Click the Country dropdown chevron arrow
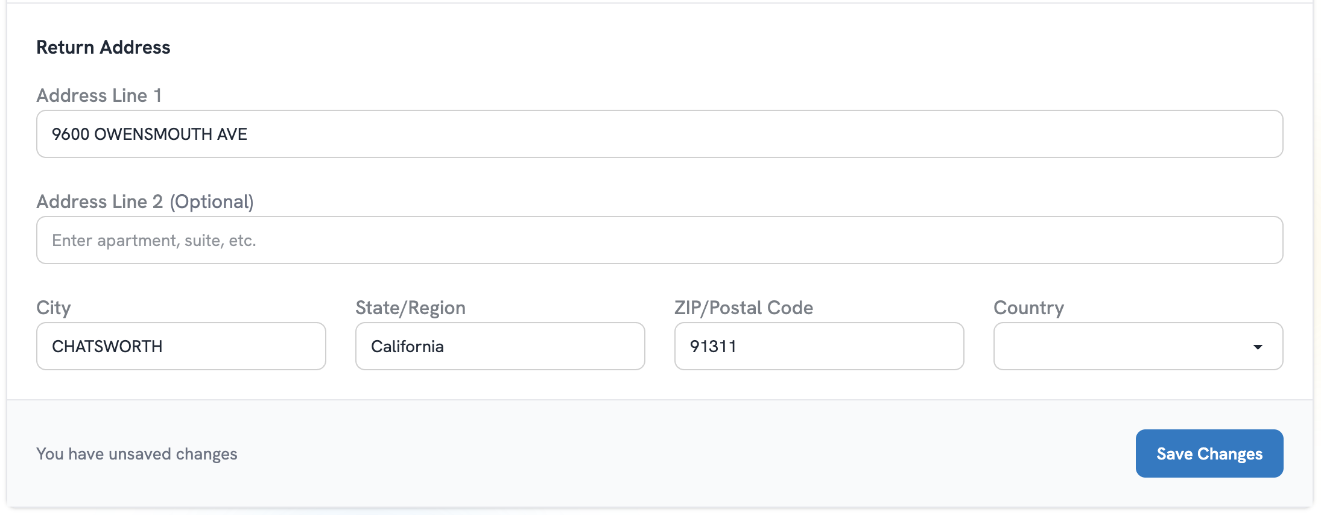 [1259, 347]
